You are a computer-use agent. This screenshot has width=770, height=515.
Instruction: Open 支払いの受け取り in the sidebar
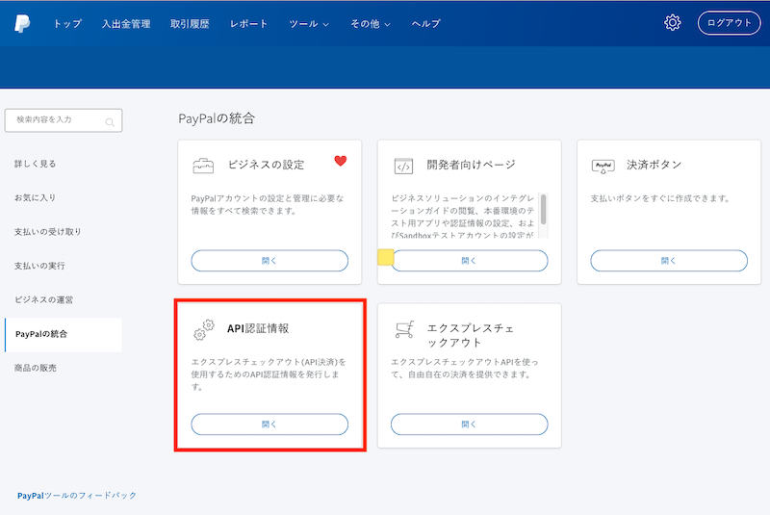point(47,231)
